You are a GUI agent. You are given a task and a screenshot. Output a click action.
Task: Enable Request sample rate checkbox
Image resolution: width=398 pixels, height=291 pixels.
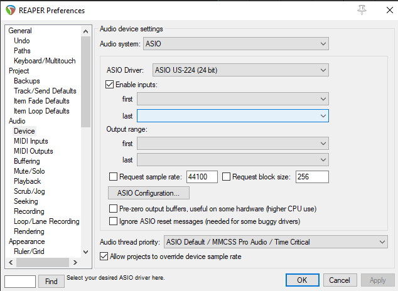[114, 177]
